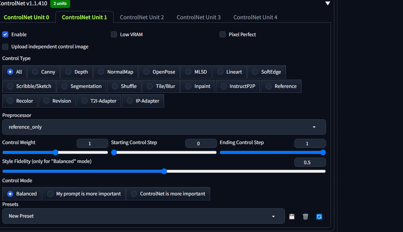Click the save preset floppy disk icon
The width and height of the screenshot is (403, 232).
point(292,217)
